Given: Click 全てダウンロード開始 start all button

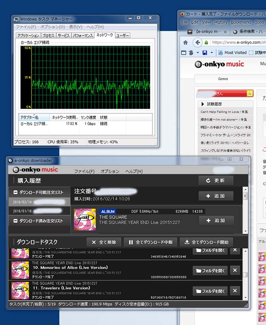Looking at the screenshot, I should (x=206, y=242).
